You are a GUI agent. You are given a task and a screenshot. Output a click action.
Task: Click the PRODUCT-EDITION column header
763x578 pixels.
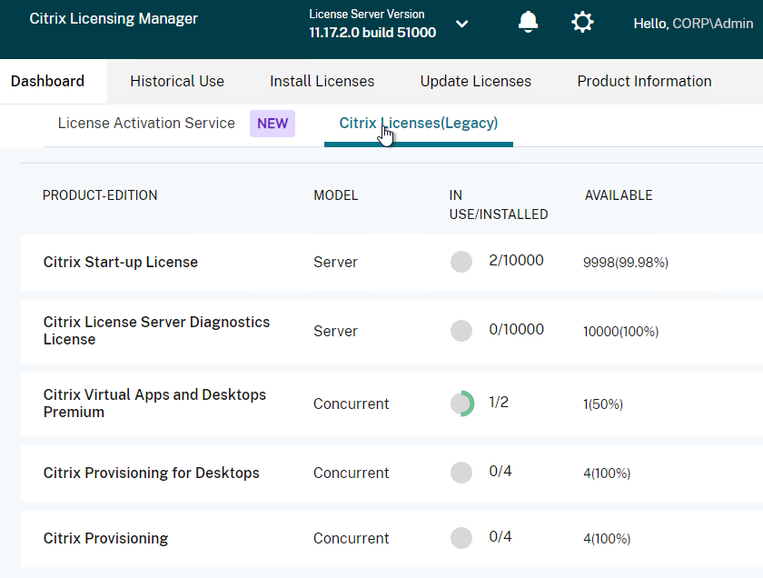[100, 195]
